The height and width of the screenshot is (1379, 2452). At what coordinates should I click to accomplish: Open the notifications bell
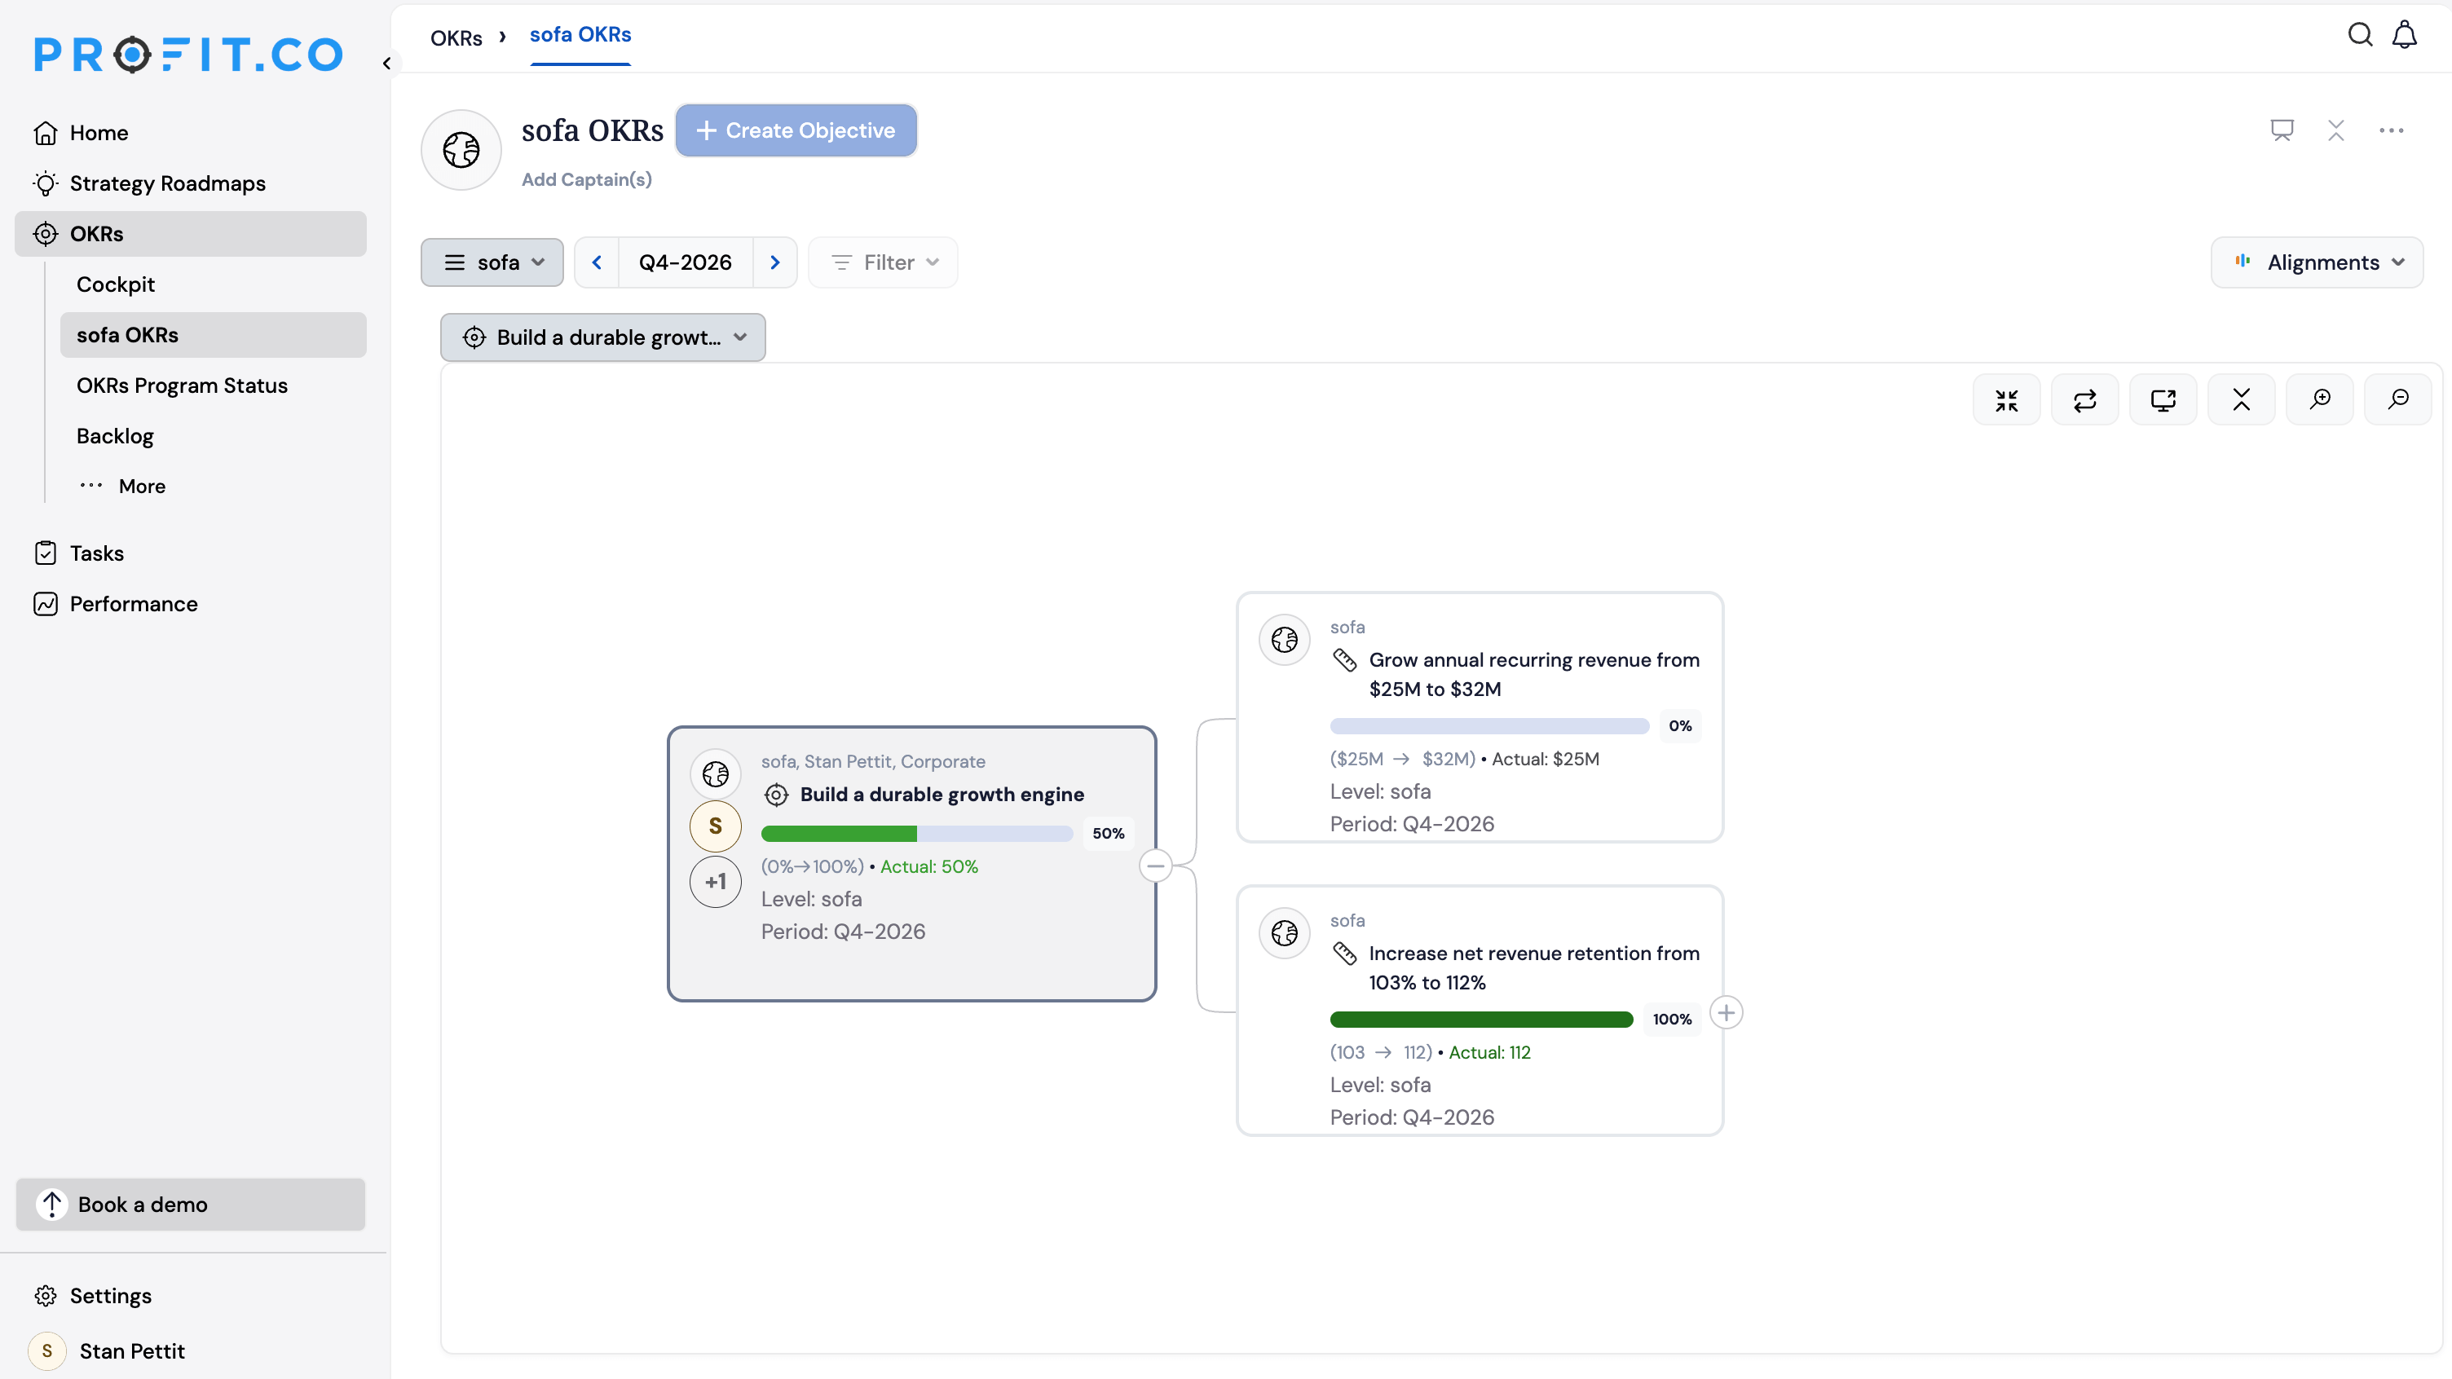tap(2405, 35)
